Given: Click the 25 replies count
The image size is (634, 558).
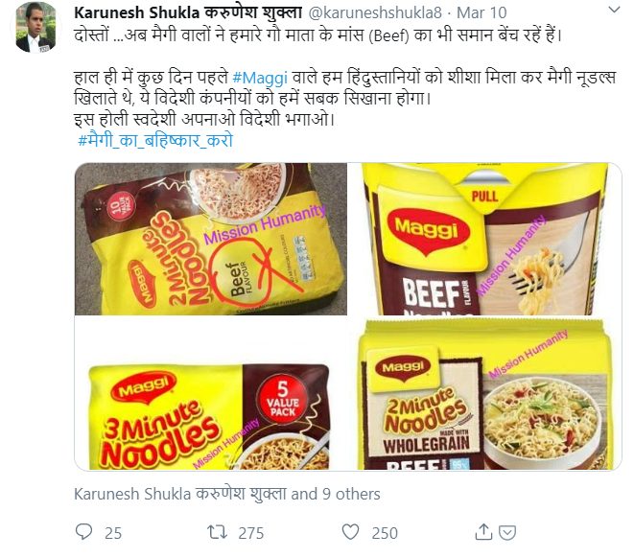Looking at the screenshot, I should tap(113, 533).
